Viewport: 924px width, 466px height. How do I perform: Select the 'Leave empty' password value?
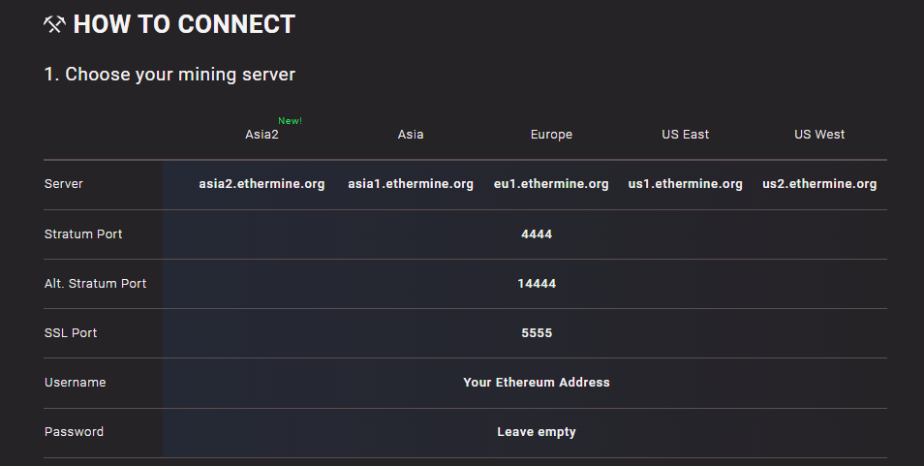point(537,432)
